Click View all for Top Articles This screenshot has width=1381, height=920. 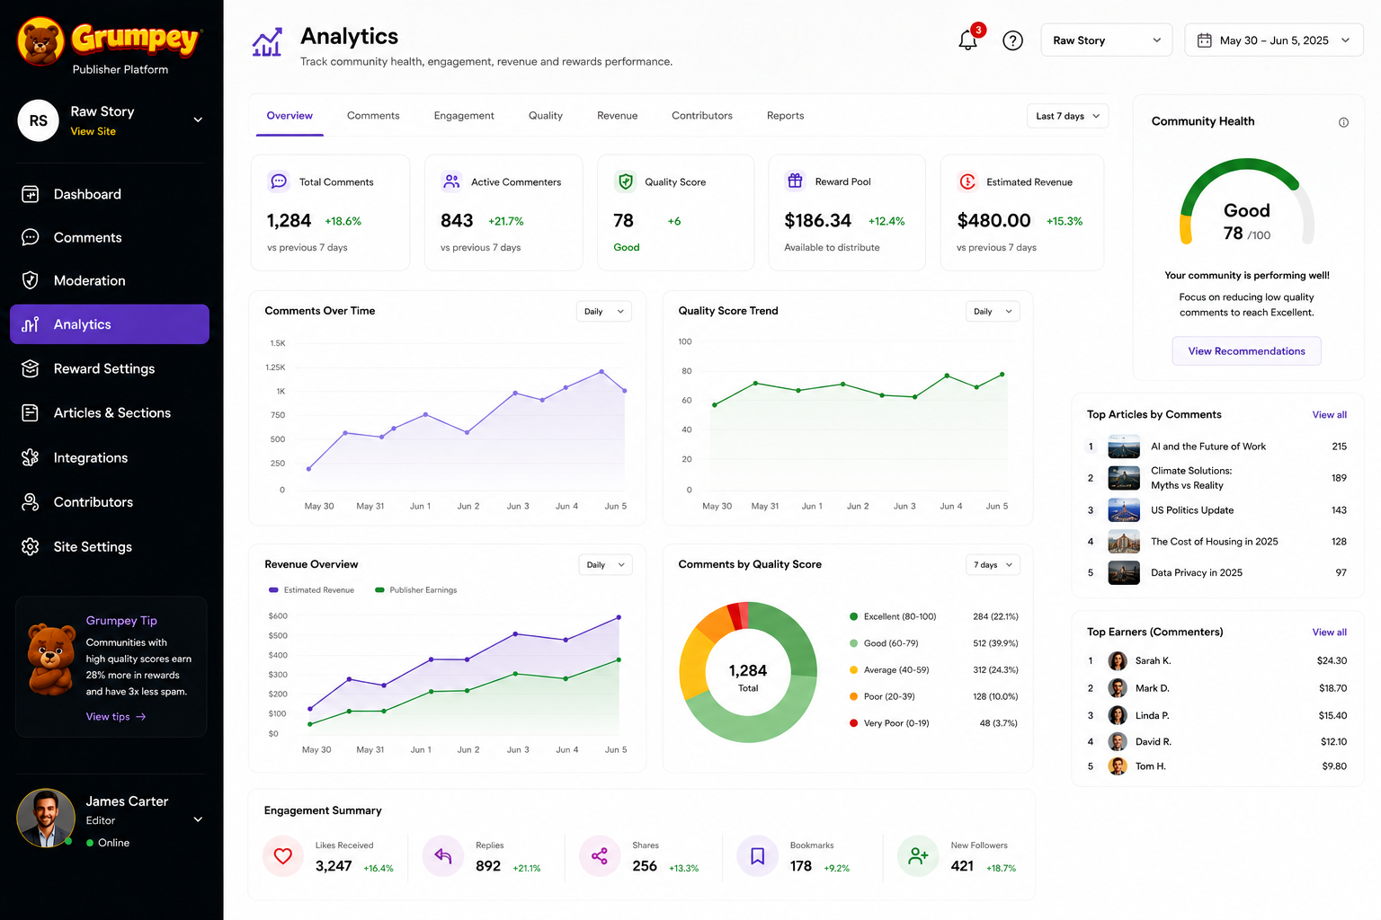1329,415
